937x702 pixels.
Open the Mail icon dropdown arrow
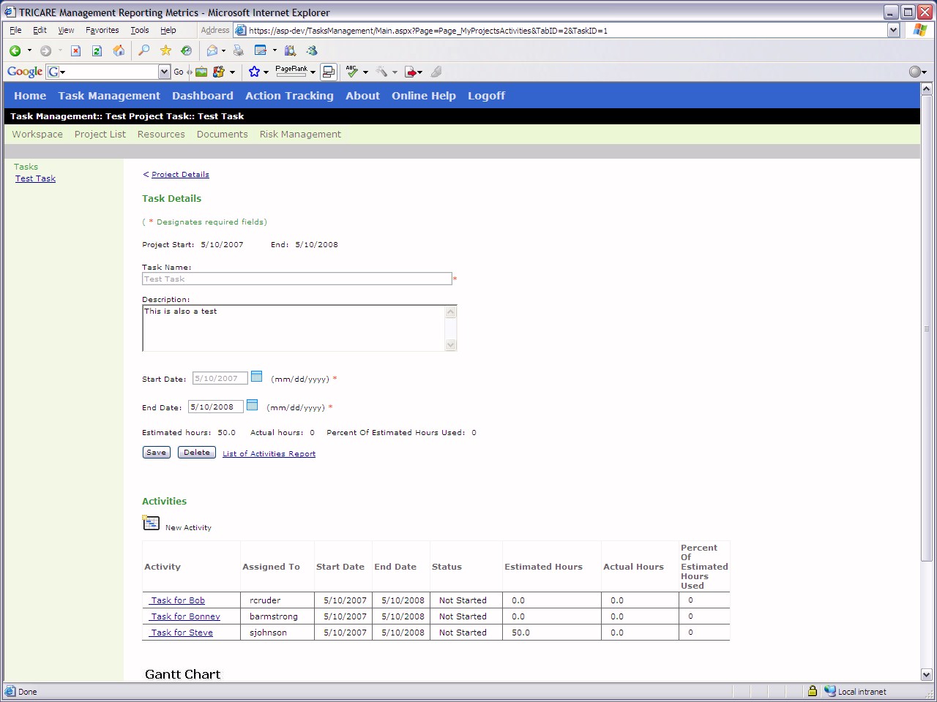pyautogui.click(x=223, y=51)
